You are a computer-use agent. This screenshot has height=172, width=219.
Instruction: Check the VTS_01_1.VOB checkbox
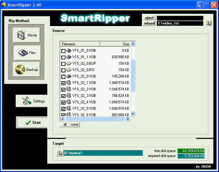click(x=63, y=57)
